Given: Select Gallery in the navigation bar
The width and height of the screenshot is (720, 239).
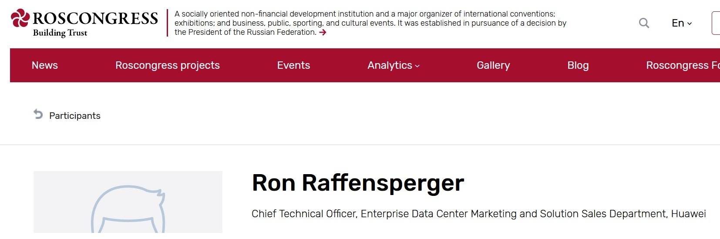Looking at the screenshot, I should click(493, 65).
